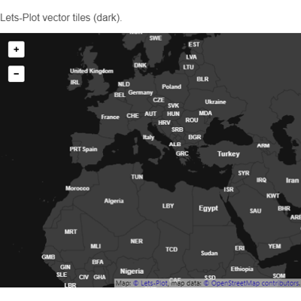
Task: Click the Ethiopia map label
Action: (242, 269)
